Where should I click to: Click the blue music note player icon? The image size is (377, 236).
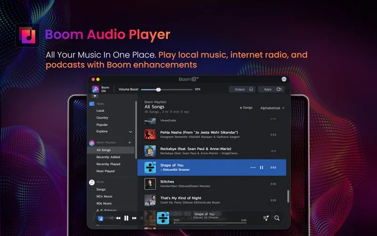(101, 219)
